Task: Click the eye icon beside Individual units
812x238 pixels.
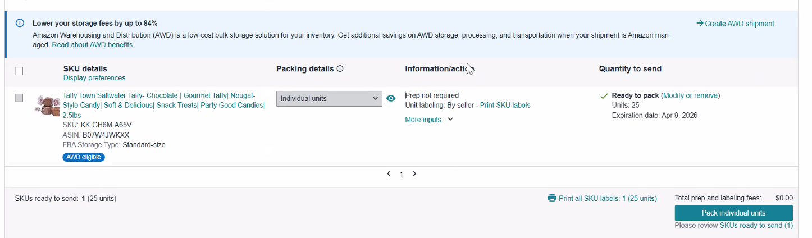Action: click(391, 98)
